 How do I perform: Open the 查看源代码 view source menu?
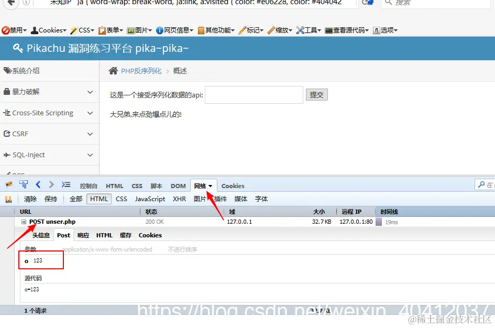(347, 30)
